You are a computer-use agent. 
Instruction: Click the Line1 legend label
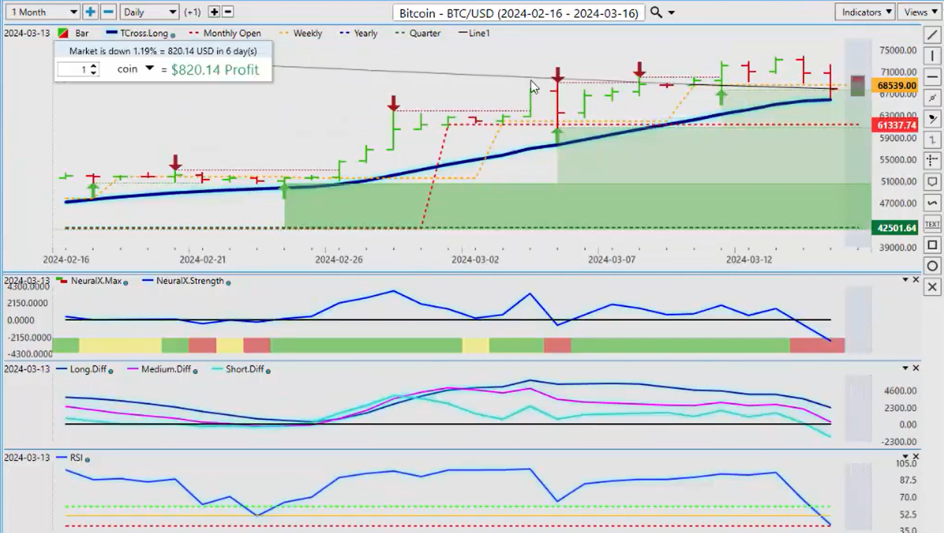tap(479, 33)
